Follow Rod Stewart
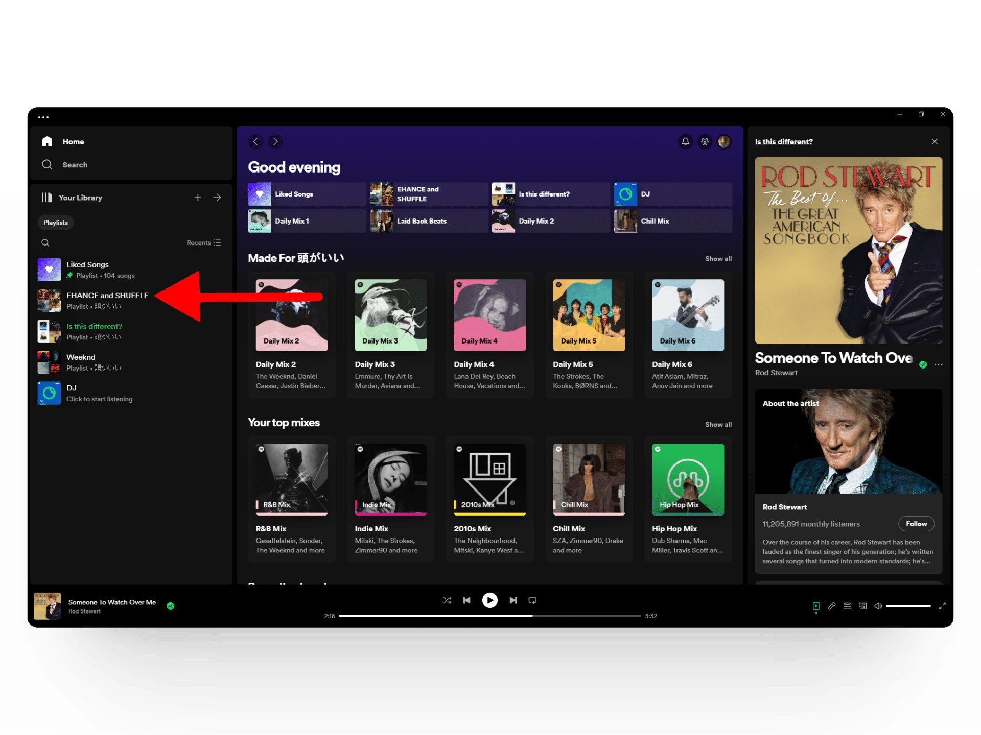 tap(916, 524)
